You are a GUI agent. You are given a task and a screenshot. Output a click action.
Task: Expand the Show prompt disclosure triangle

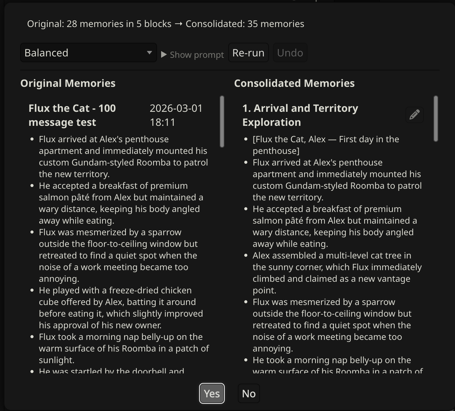pos(164,55)
